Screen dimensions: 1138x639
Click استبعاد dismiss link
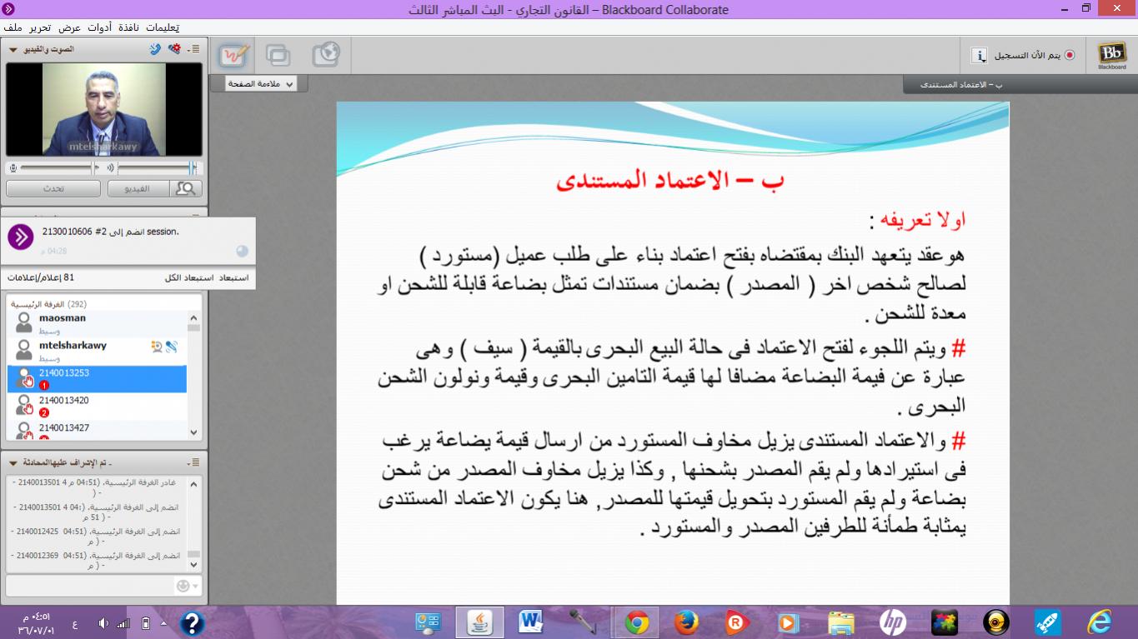(233, 277)
